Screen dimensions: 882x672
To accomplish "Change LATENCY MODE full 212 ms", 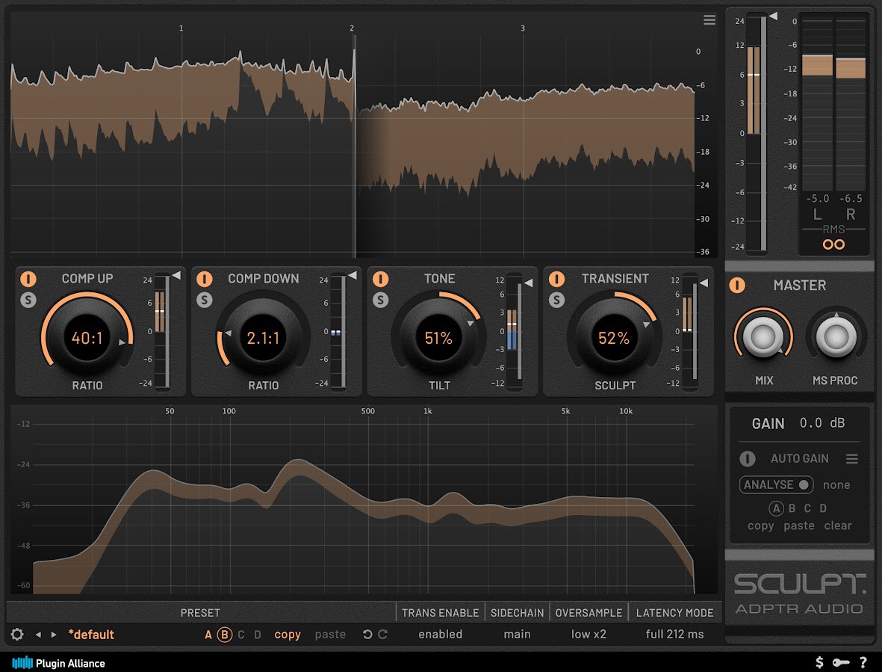I will pos(674,635).
